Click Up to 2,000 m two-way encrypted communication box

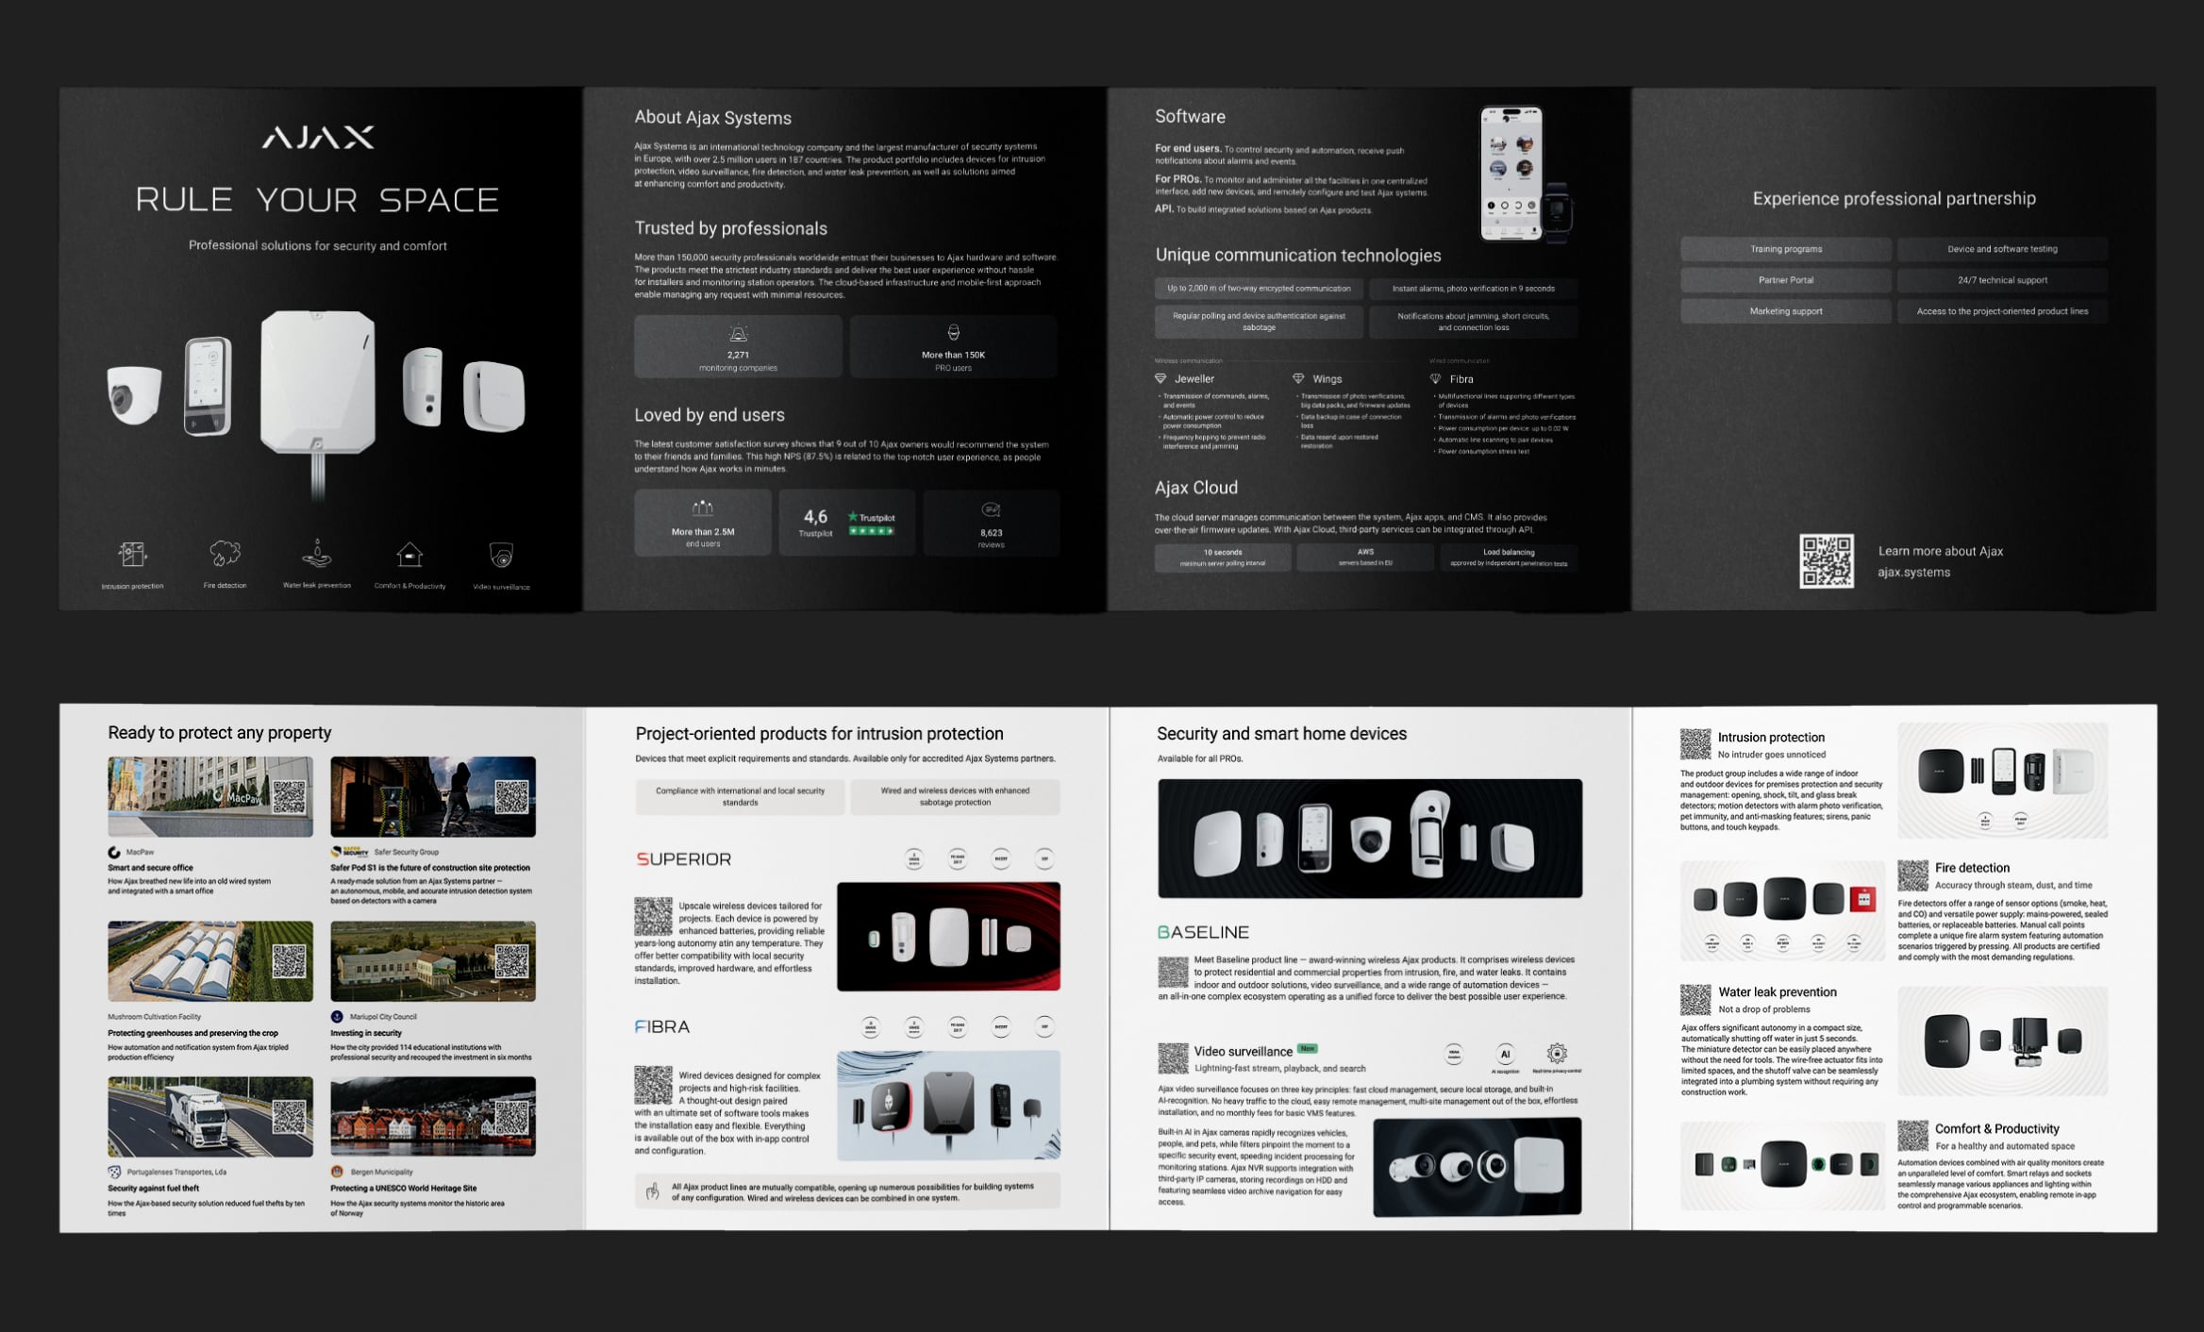(x=1259, y=289)
